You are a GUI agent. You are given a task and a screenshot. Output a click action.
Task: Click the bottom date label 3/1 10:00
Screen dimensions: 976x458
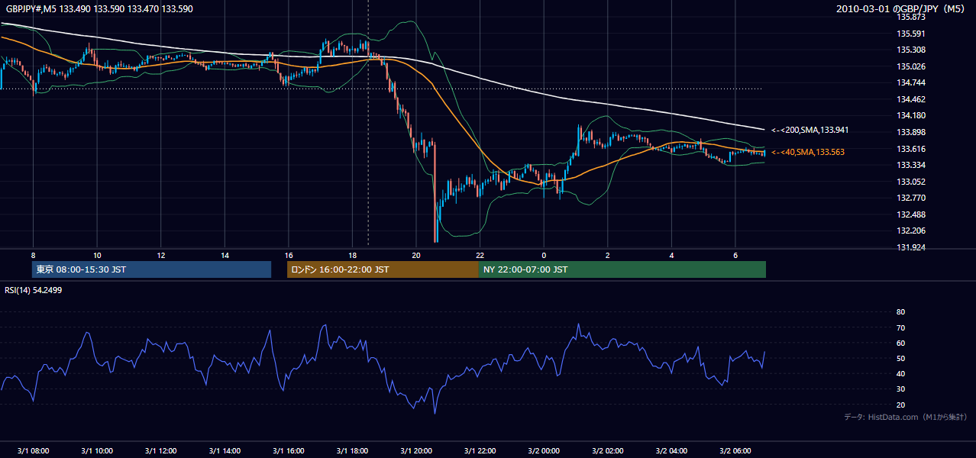coord(97,450)
